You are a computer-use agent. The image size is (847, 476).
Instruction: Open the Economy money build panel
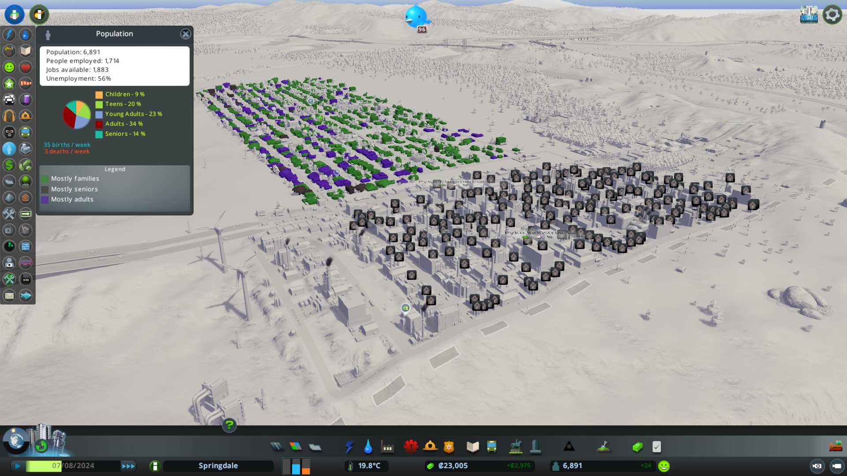click(637, 447)
